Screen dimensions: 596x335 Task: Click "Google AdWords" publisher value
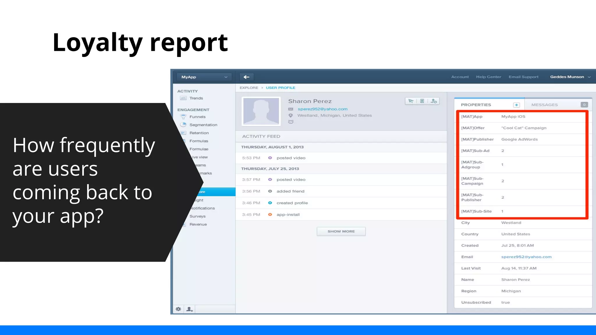(519, 139)
